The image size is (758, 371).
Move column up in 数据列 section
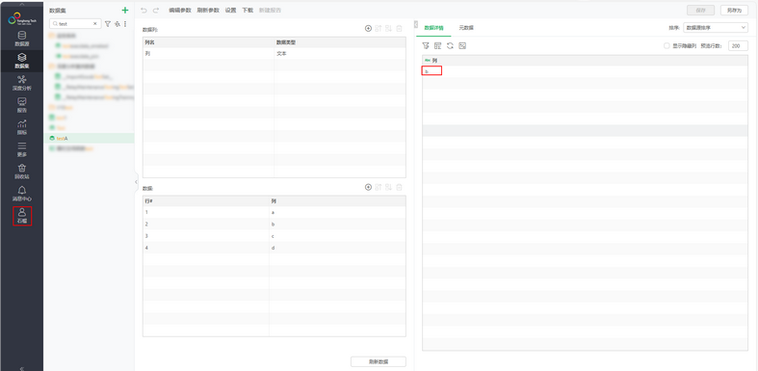click(379, 29)
